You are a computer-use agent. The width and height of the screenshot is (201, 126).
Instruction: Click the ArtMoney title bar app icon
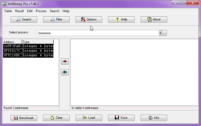click(x=4, y=4)
